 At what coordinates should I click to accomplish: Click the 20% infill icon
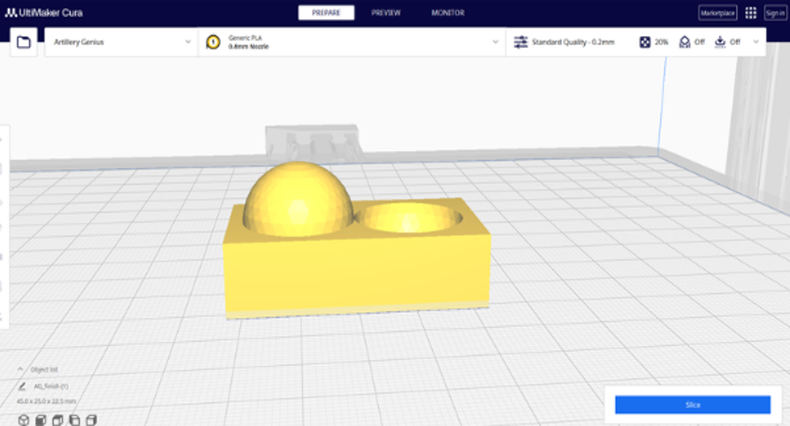pyautogui.click(x=645, y=42)
